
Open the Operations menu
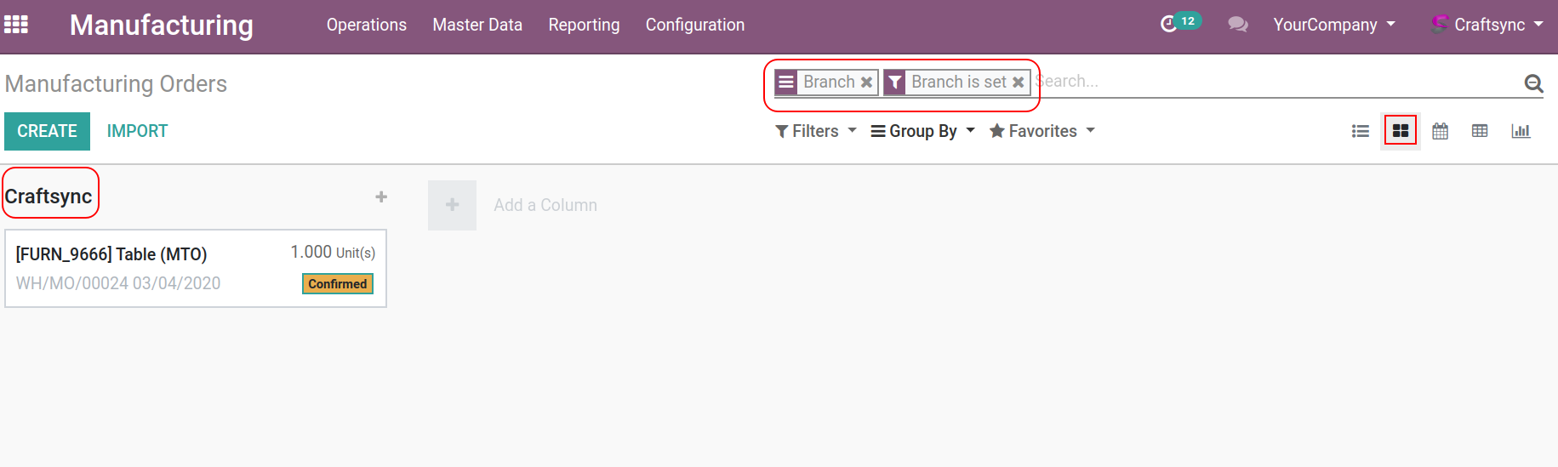tap(366, 25)
